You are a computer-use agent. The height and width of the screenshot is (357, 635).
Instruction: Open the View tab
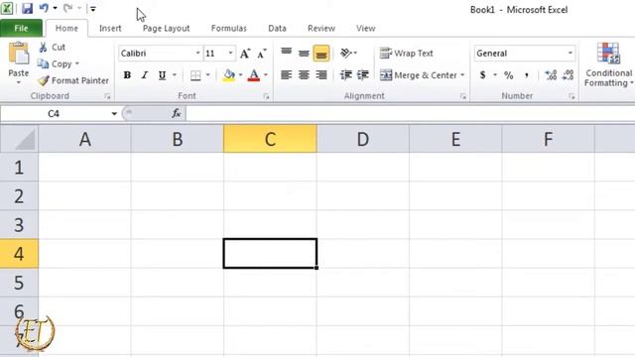pyautogui.click(x=366, y=29)
